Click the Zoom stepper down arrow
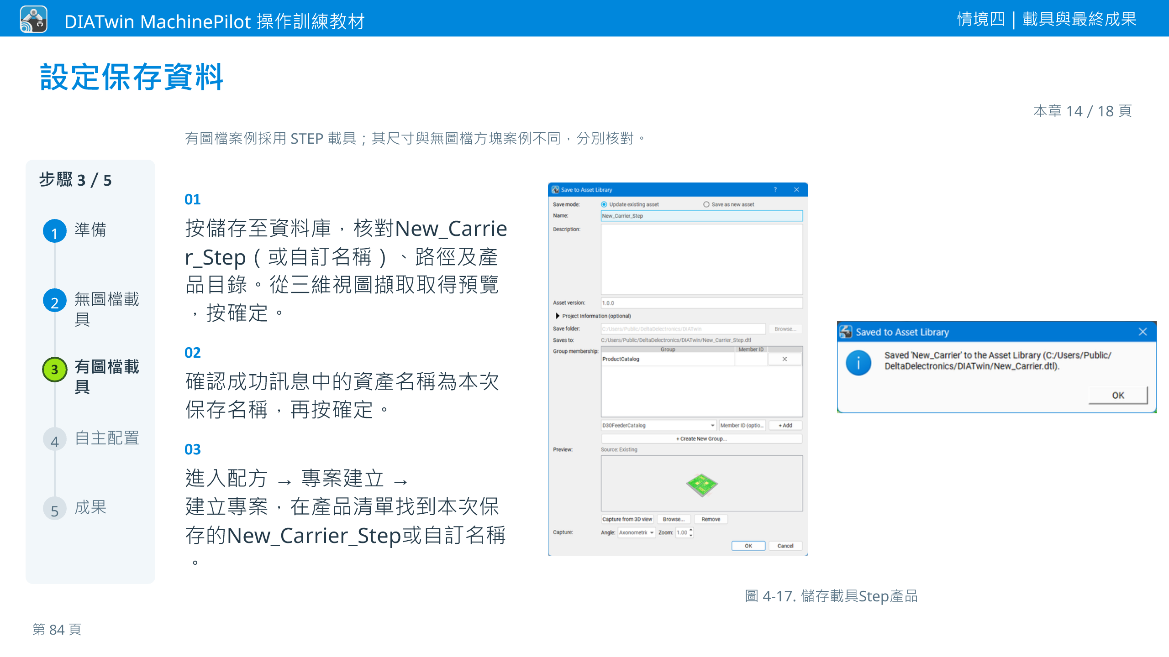Viewport: 1169px width, 657px height. click(691, 535)
